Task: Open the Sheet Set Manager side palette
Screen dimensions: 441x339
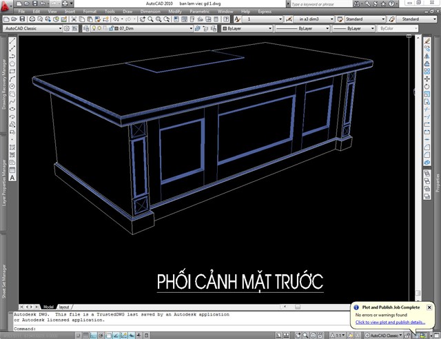Action: pyautogui.click(x=3, y=281)
